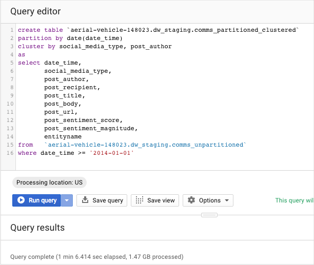Click the Run query button

pyautogui.click(x=36, y=200)
